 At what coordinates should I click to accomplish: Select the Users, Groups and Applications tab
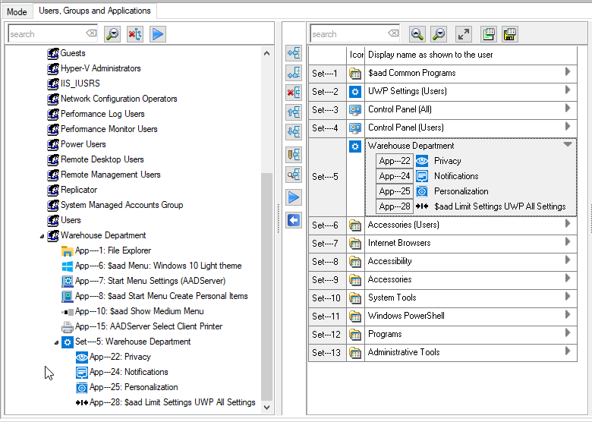93,11
